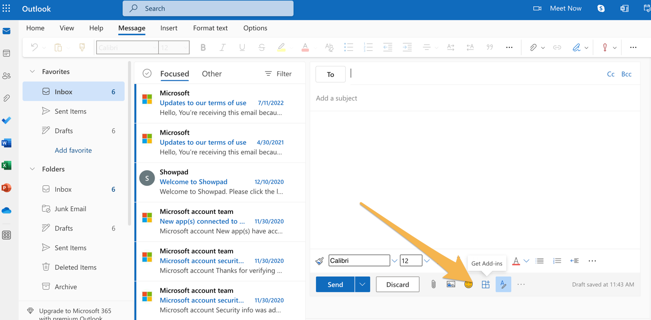This screenshot has height=320, width=651.
Task: Open Calibri font dropdown in compose bar
Action: click(394, 261)
